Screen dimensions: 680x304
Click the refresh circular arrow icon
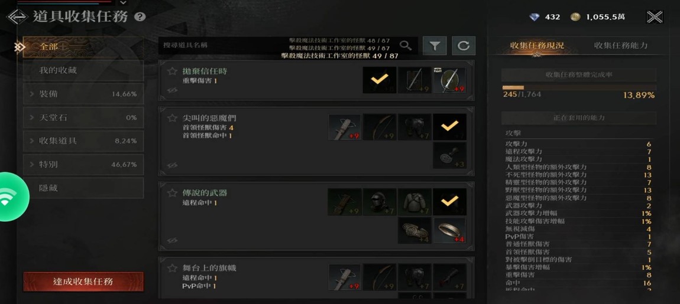point(464,45)
